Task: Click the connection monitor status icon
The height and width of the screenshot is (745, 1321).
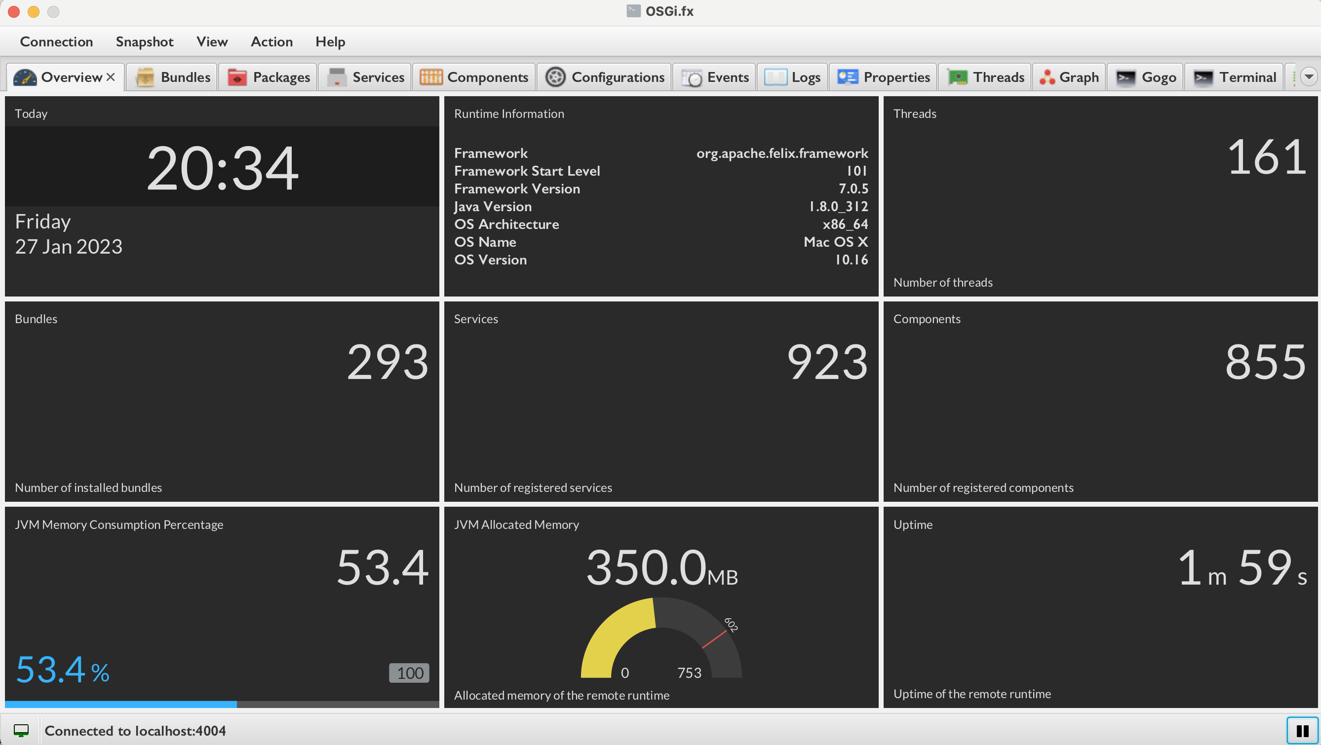Action: coord(21,731)
